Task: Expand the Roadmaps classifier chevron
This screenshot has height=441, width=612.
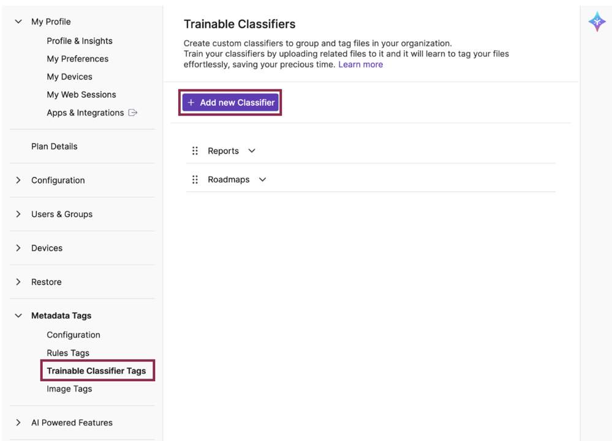Action: click(x=263, y=180)
